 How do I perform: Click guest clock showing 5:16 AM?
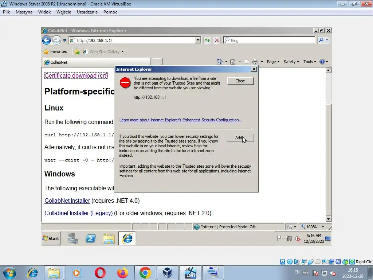pyautogui.click(x=314, y=238)
